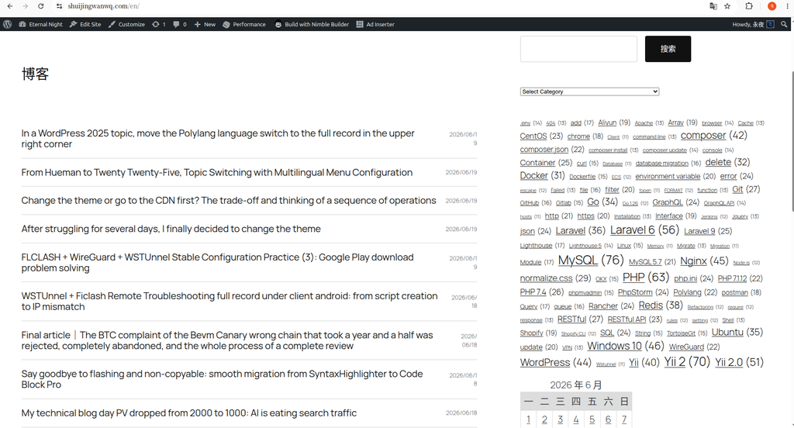Click the Yii 2.0 (51) tag

pyautogui.click(x=739, y=362)
